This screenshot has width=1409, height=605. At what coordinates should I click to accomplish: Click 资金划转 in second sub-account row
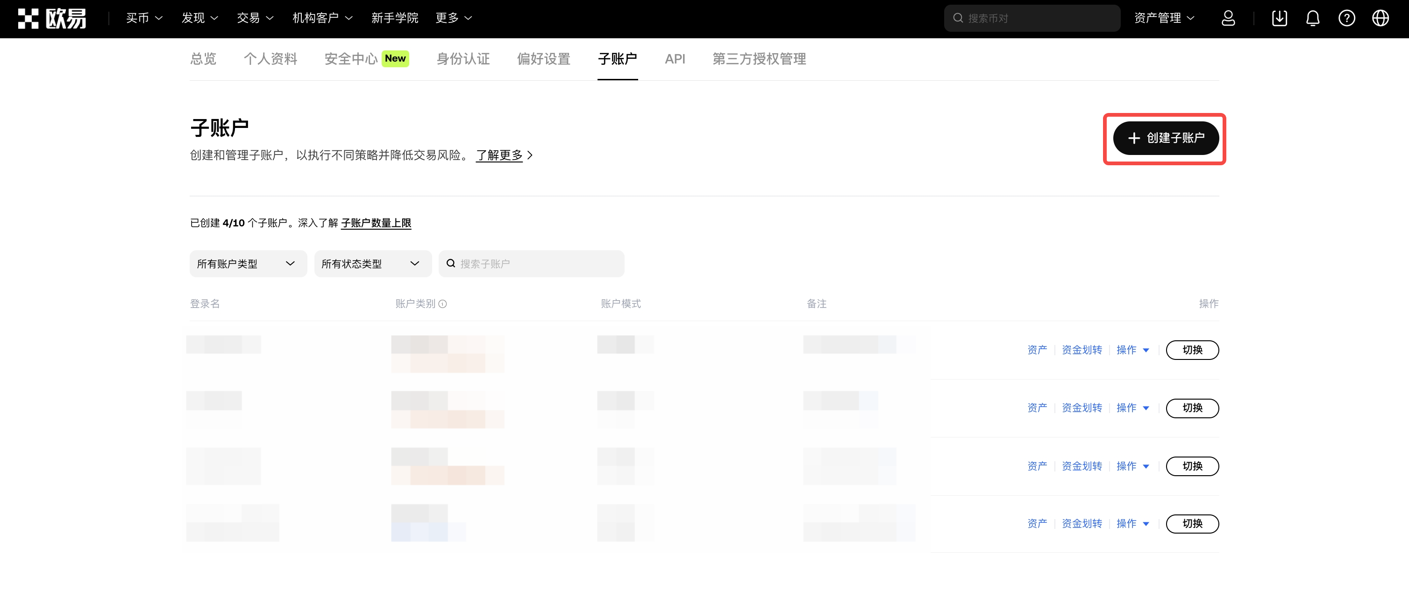[x=1082, y=408]
